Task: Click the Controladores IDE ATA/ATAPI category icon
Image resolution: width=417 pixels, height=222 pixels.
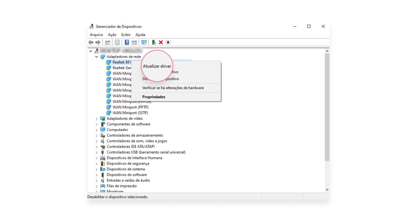Action: (103, 147)
